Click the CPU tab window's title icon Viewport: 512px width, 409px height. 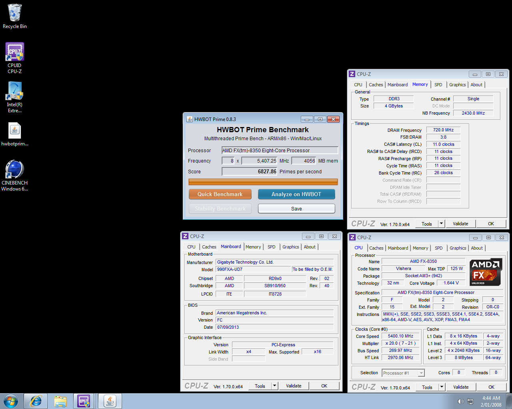(x=352, y=237)
